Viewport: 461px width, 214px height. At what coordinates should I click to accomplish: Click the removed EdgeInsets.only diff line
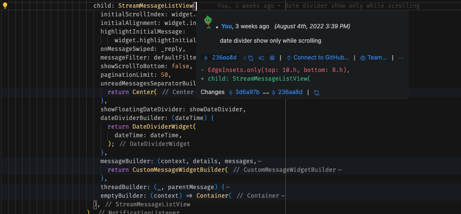coord(275,71)
